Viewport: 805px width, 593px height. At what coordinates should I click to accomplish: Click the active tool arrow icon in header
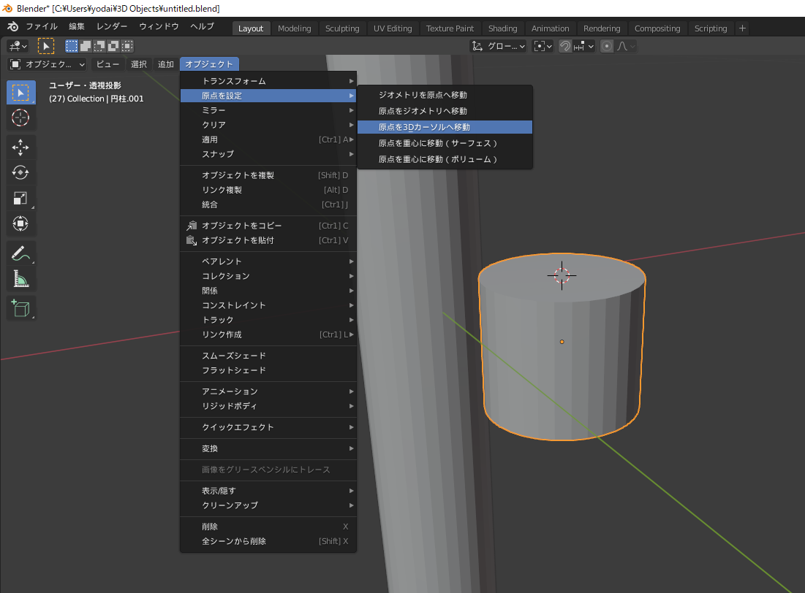[x=45, y=46]
